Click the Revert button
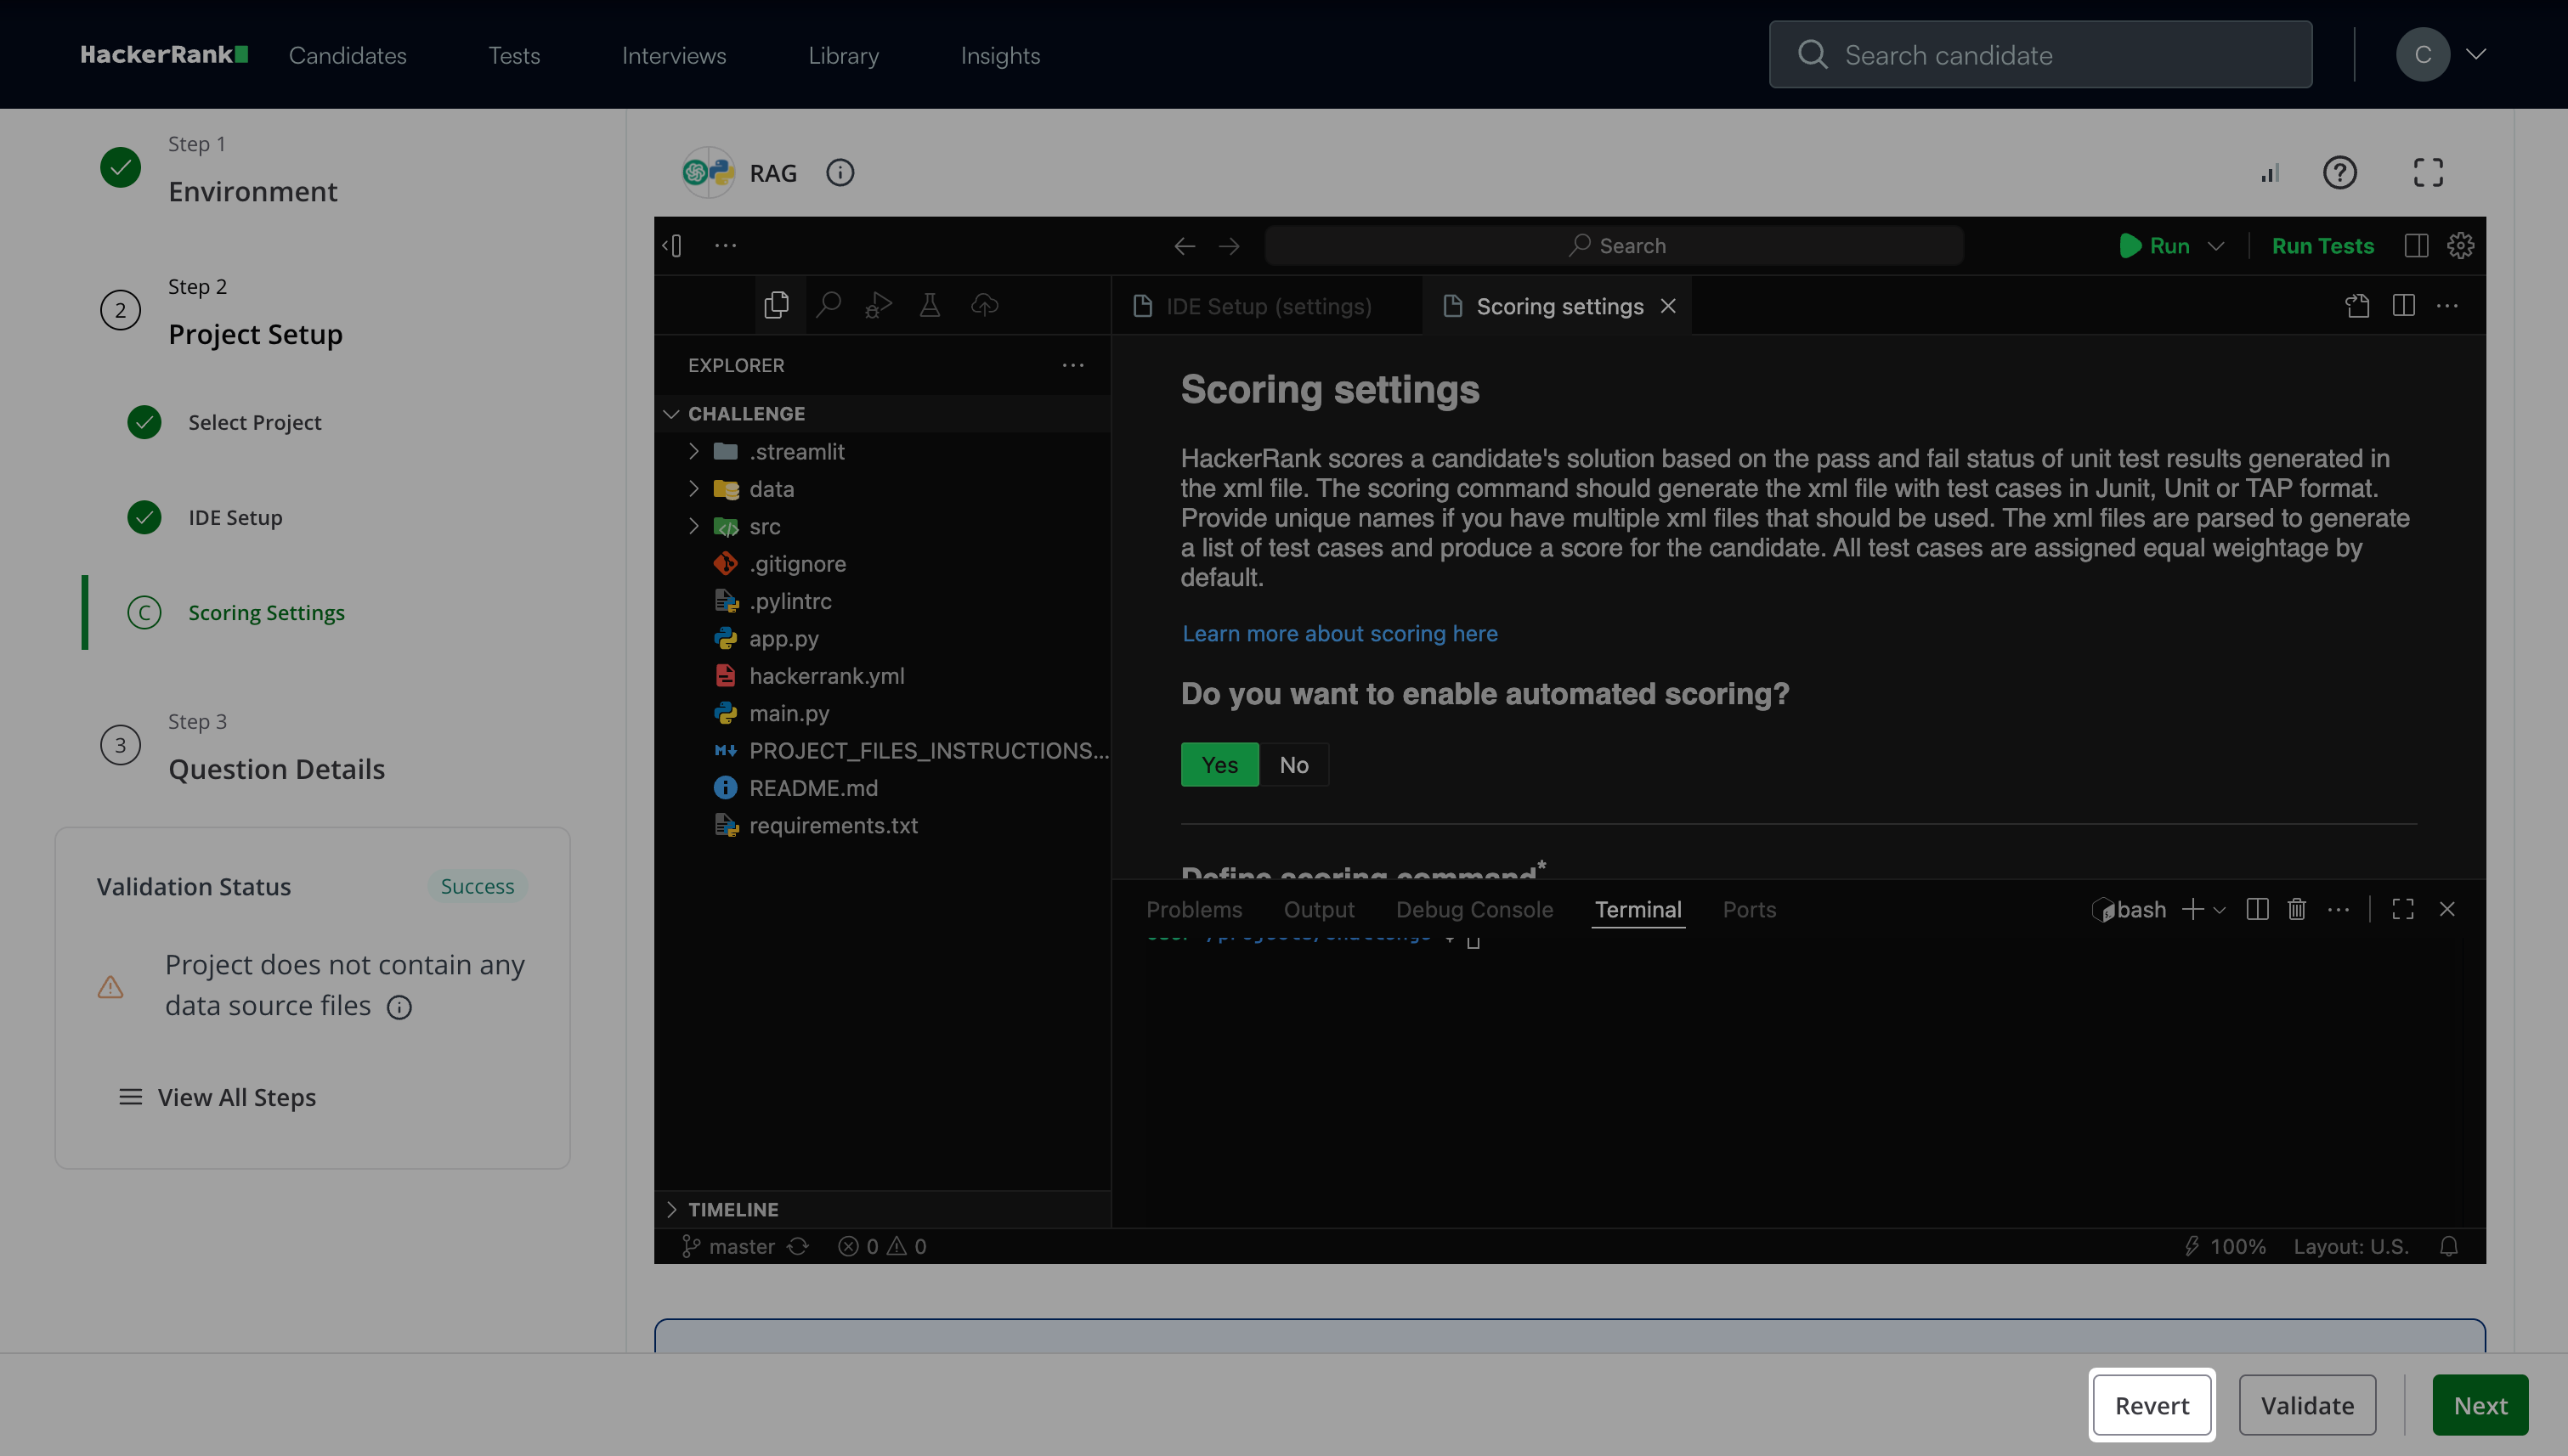 (x=2152, y=1405)
